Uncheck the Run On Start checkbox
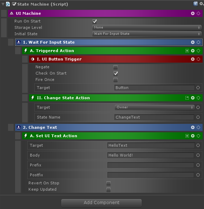This screenshot has height=209, width=204. click(95, 21)
